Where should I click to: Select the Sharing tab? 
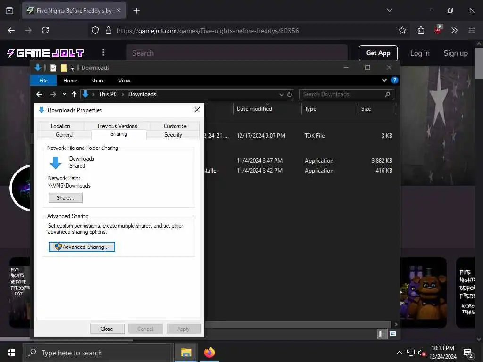118,134
